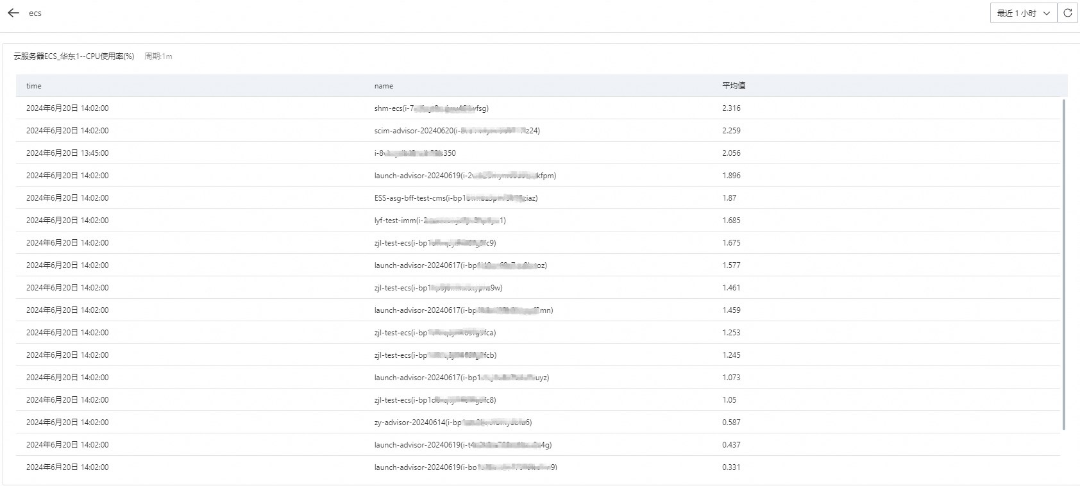Select the zy-advisor-20240614 instance name
Viewport: 1080px width, 486px height.
453,423
